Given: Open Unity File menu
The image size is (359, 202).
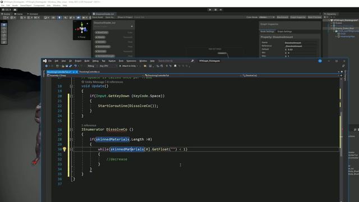Looking at the screenshot, I should (3, 5).
